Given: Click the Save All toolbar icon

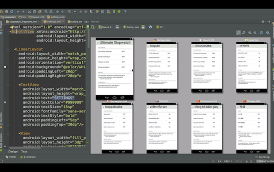Looking at the screenshot, I should (x=7, y=12).
